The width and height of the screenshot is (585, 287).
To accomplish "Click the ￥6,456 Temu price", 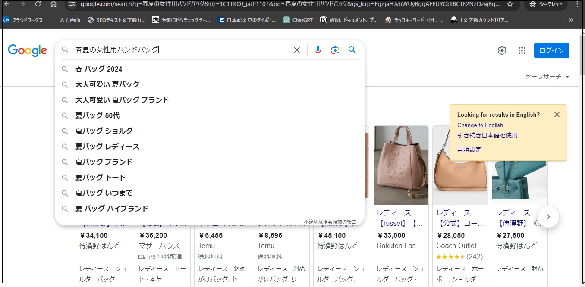I will [211, 236].
